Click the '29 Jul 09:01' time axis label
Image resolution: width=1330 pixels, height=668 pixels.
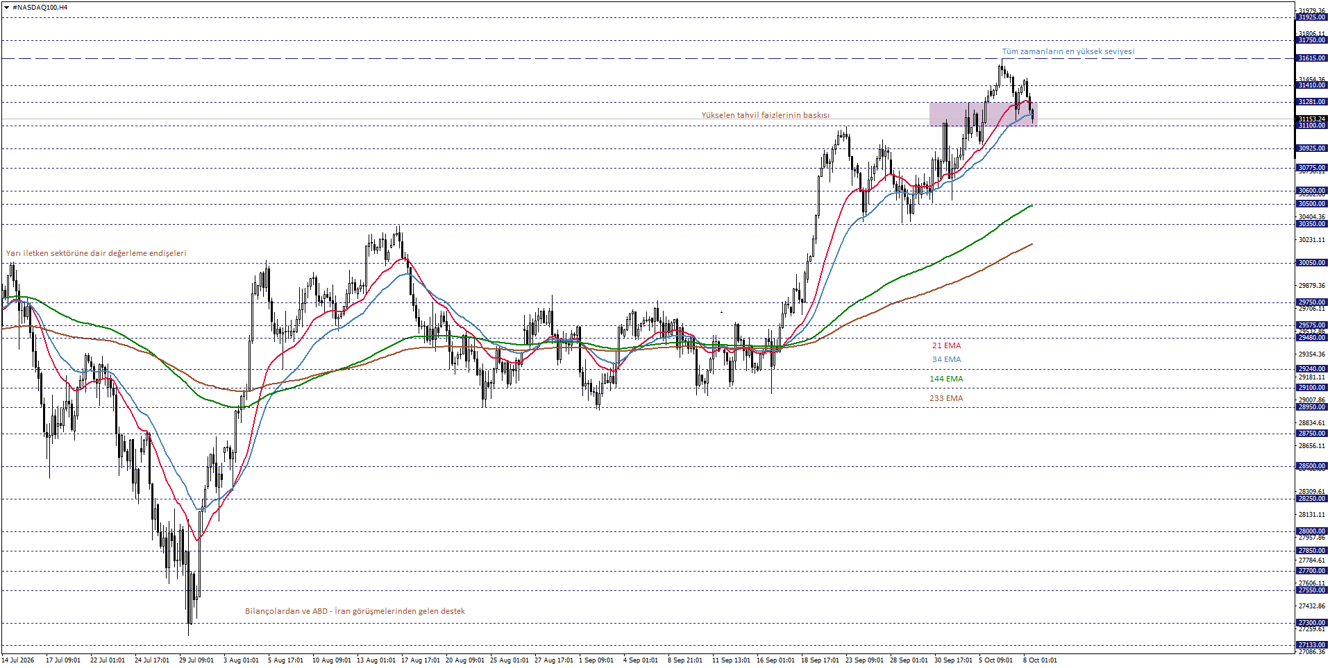pos(196,660)
